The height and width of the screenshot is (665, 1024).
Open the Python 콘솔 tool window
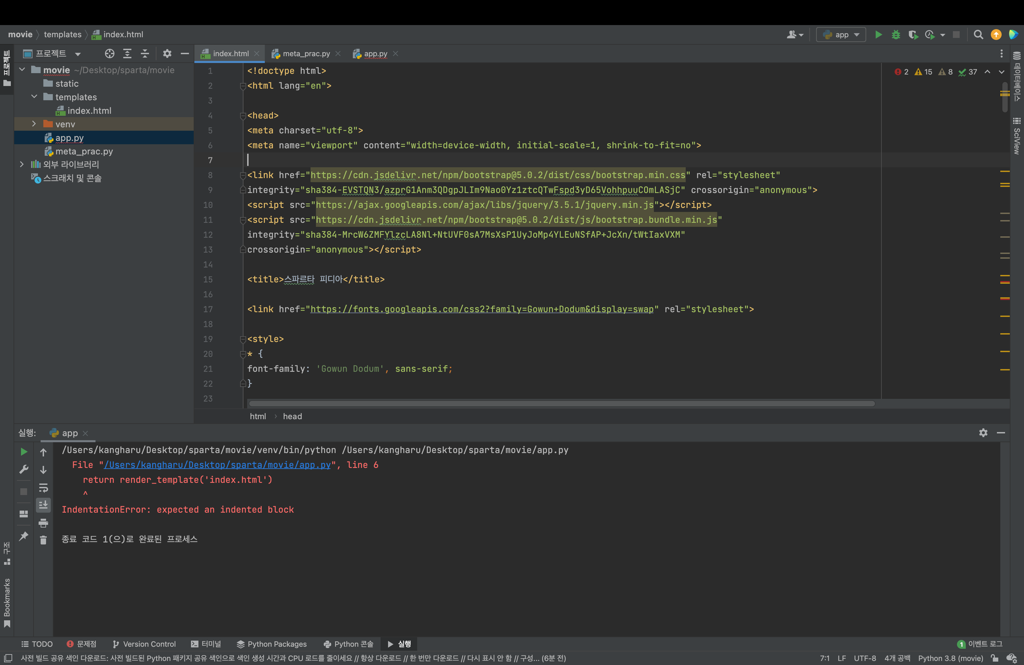coord(348,644)
